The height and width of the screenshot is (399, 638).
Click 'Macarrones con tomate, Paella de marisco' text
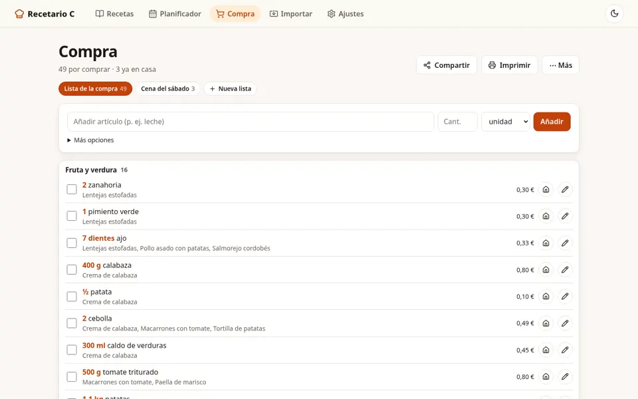click(x=144, y=382)
